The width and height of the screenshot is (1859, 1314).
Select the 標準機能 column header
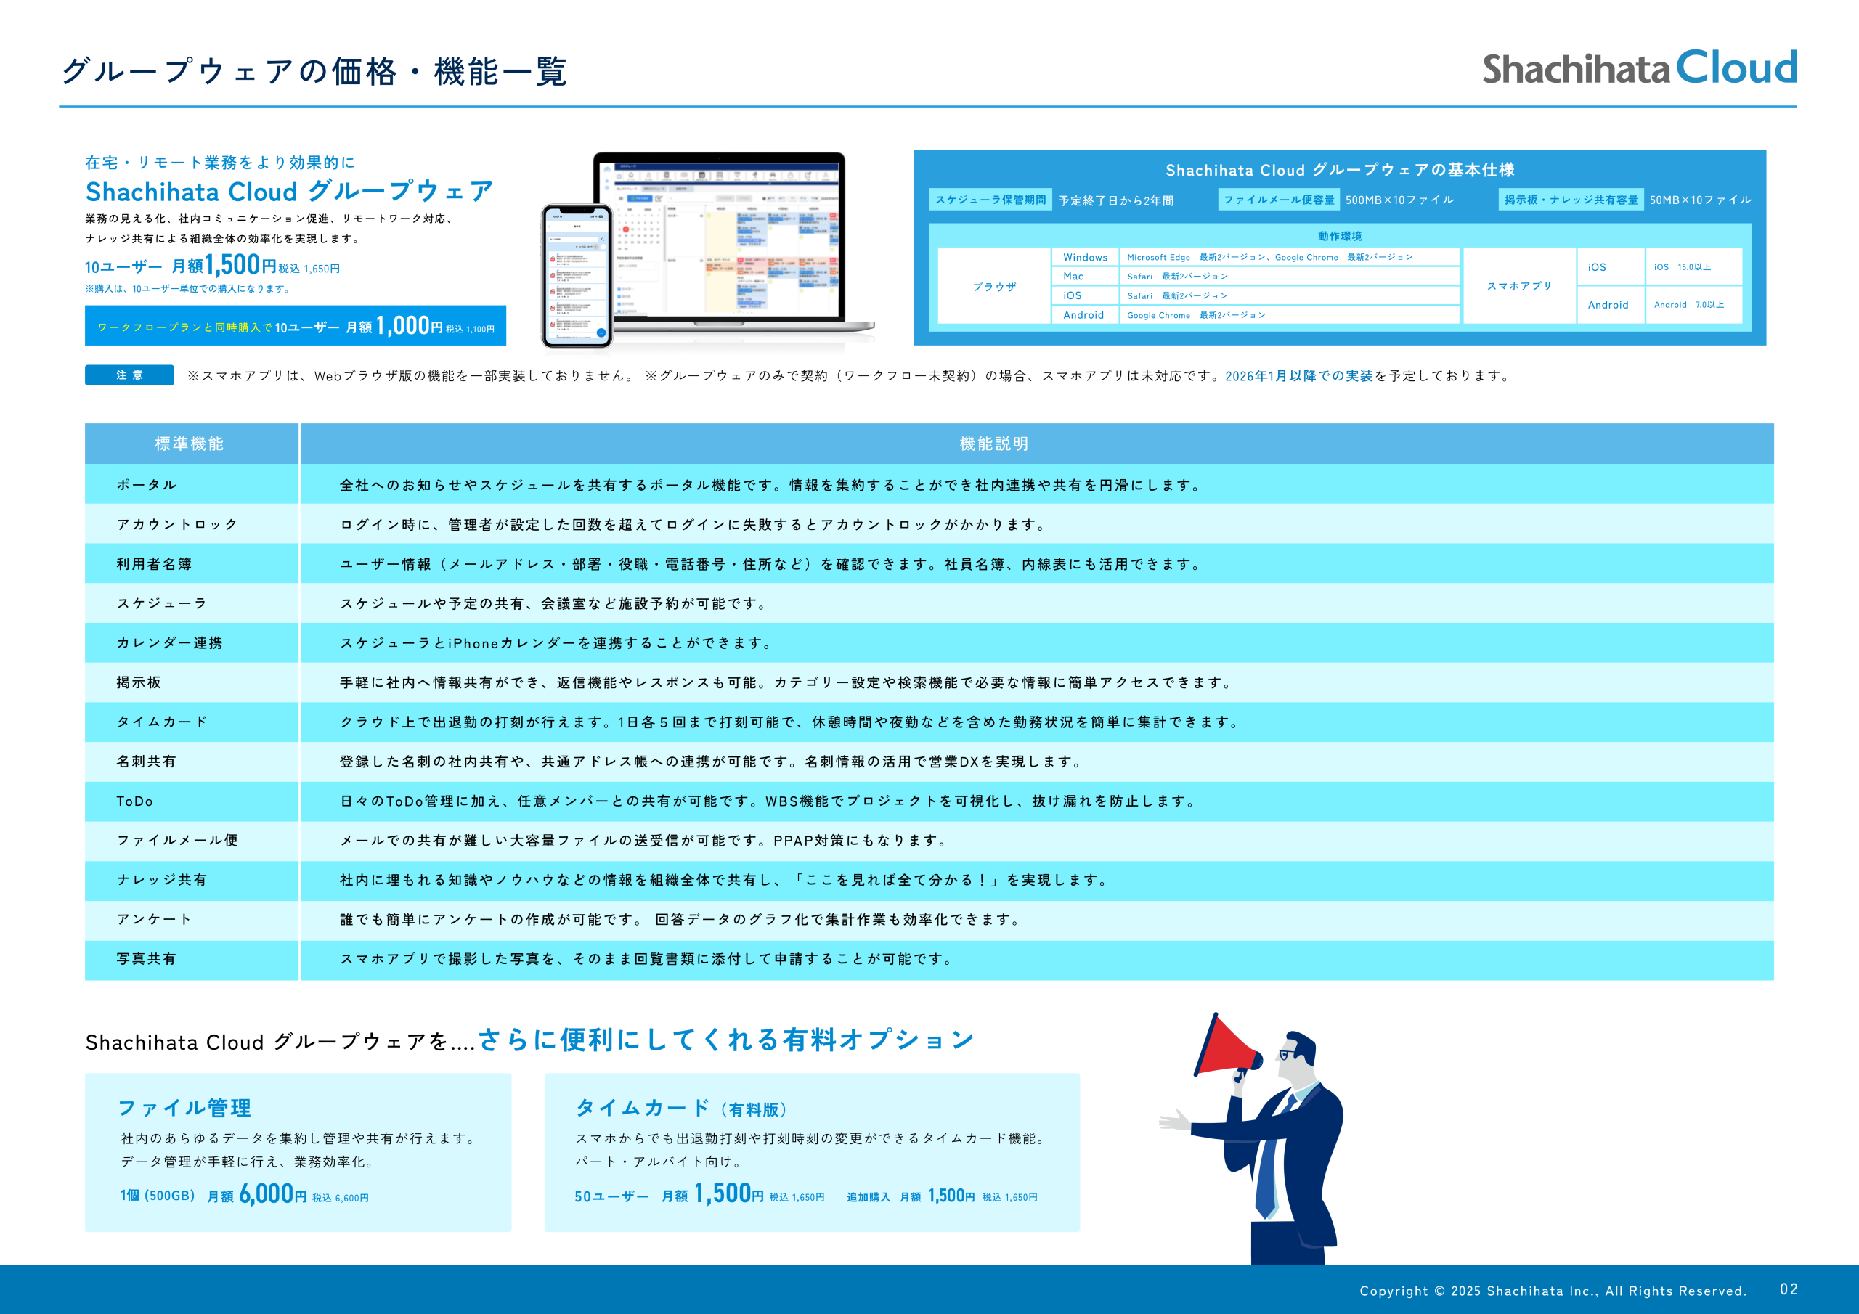[x=190, y=444]
